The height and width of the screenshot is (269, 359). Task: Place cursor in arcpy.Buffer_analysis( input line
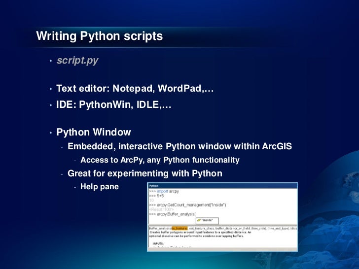[172, 214]
